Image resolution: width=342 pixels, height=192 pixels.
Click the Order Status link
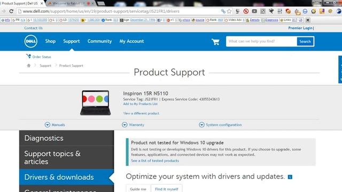click(42, 57)
